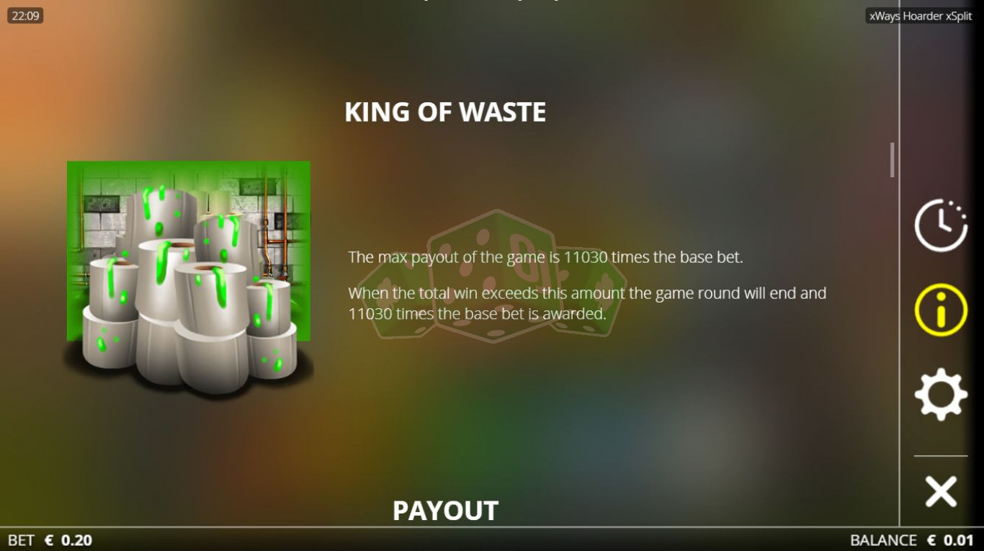Image resolution: width=984 pixels, height=551 pixels.
Task: Select the slimy toilet paper rolls image
Action: [x=189, y=277]
